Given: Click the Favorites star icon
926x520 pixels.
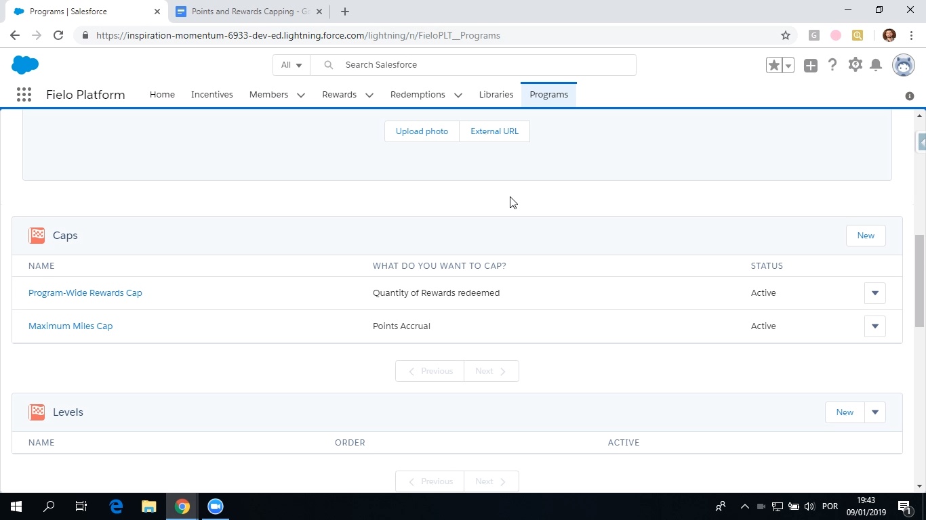Looking at the screenshot, I should 773,65.
